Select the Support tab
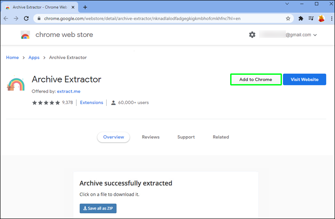335x219 pixels. [x=186, y=137]
